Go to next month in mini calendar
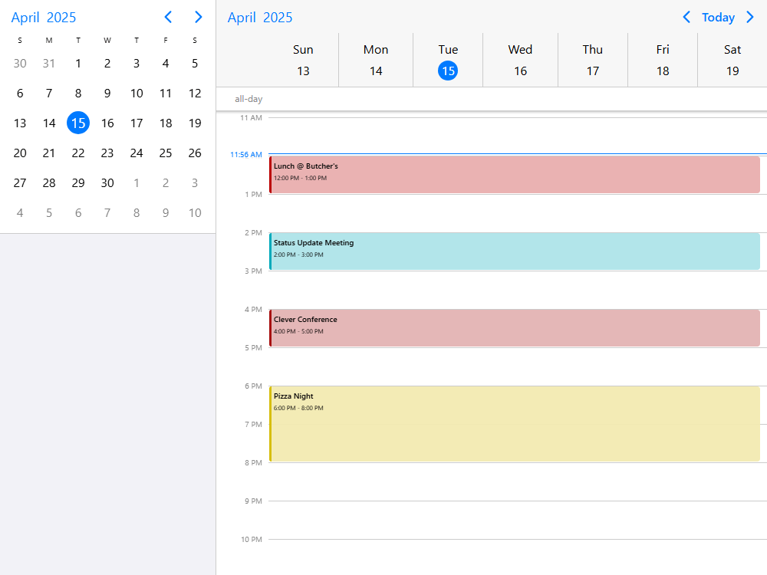767x575 pixels. click(198, 17)
